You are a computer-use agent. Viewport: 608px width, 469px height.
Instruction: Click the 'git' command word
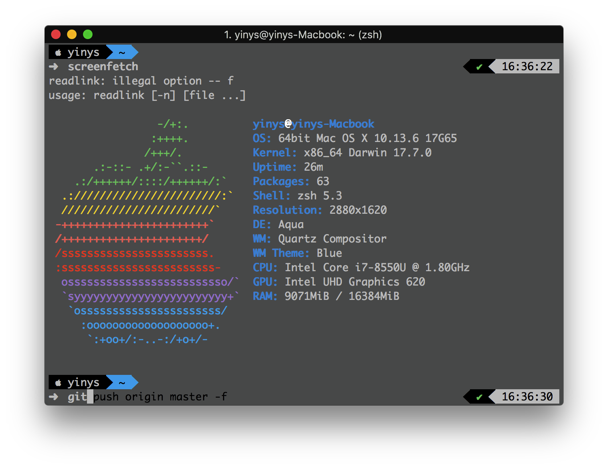[77, 397]
